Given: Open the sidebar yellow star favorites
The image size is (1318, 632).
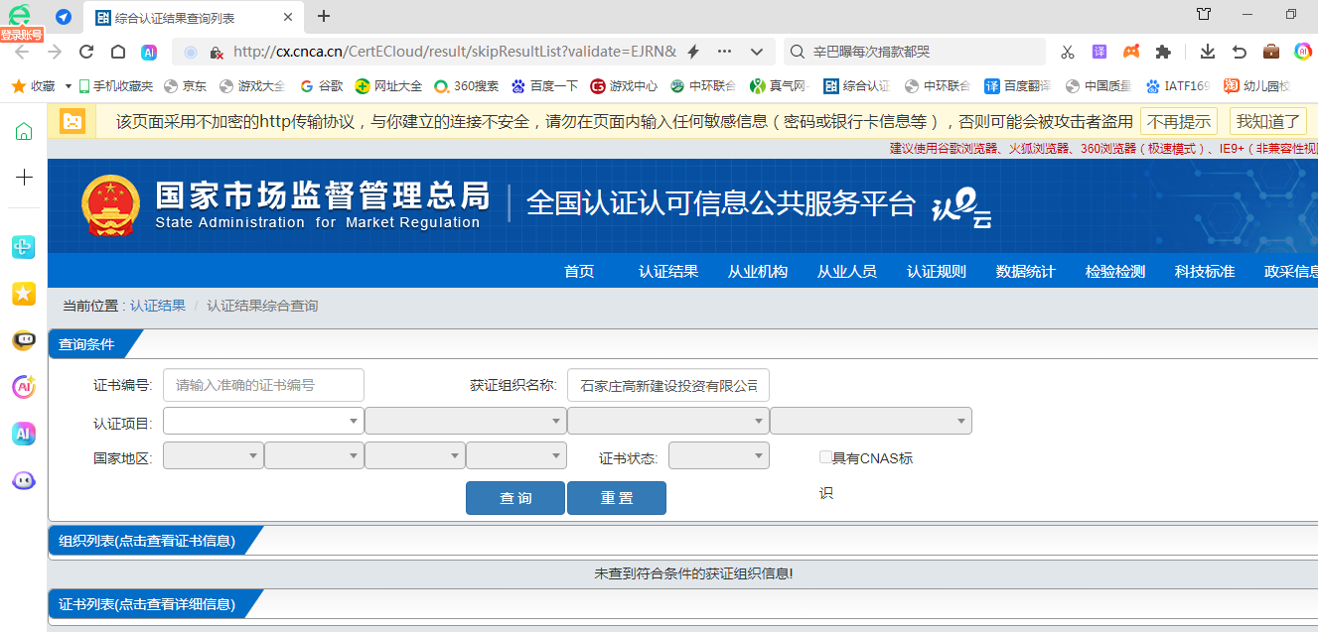Looking at the screenshot, I should click(24, 293).
